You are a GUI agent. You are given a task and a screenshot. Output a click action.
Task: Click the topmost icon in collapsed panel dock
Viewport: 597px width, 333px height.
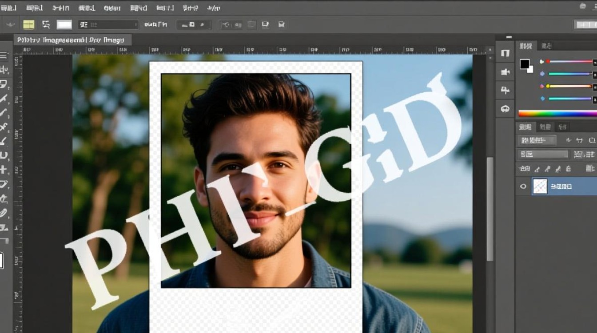505,53
